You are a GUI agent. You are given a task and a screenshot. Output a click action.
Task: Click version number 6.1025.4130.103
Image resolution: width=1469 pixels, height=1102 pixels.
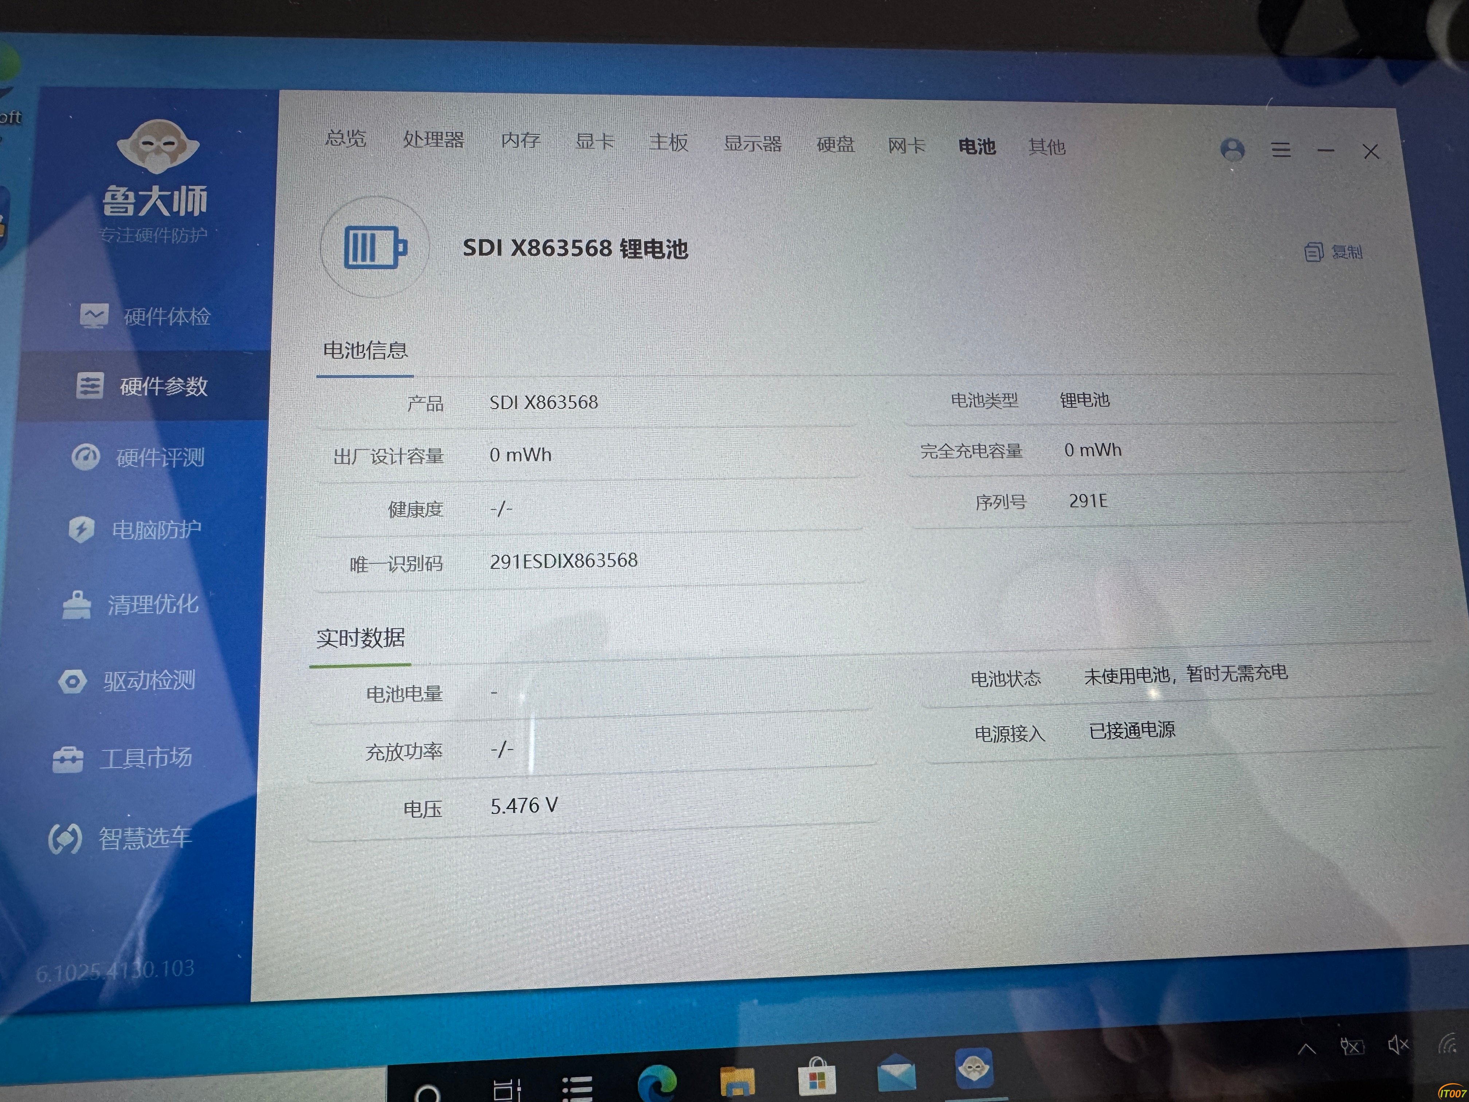click(x=115, y=971)
